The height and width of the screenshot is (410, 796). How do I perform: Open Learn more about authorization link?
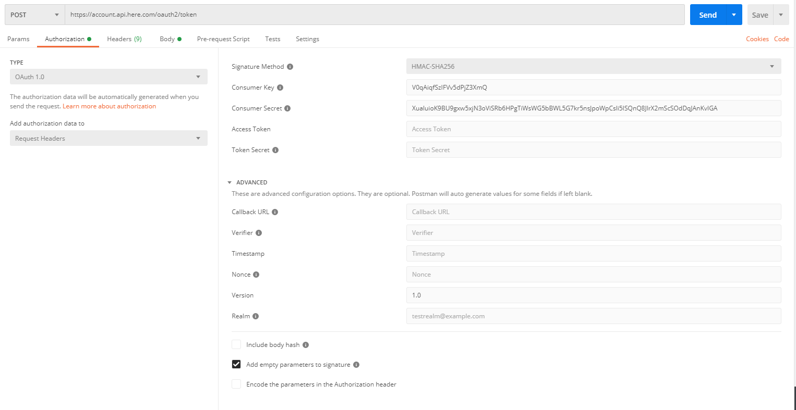[109, 106]
